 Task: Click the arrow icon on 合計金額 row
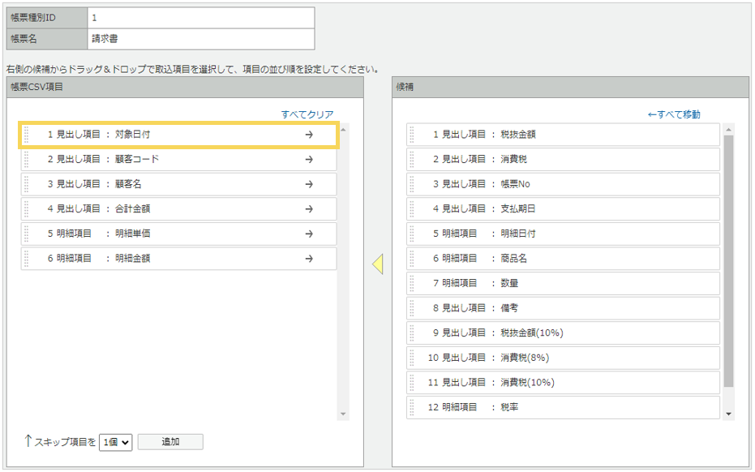pyautogui.click(x=309, y=209)
